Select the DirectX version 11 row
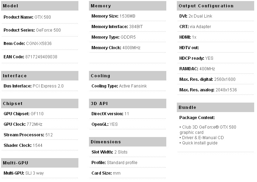The width and height of the screenshot is (257, 182). [110, 113]
